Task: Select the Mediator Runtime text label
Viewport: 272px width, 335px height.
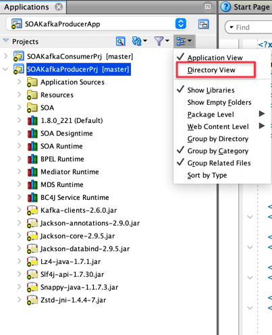Action: click(x=70, y=172)
